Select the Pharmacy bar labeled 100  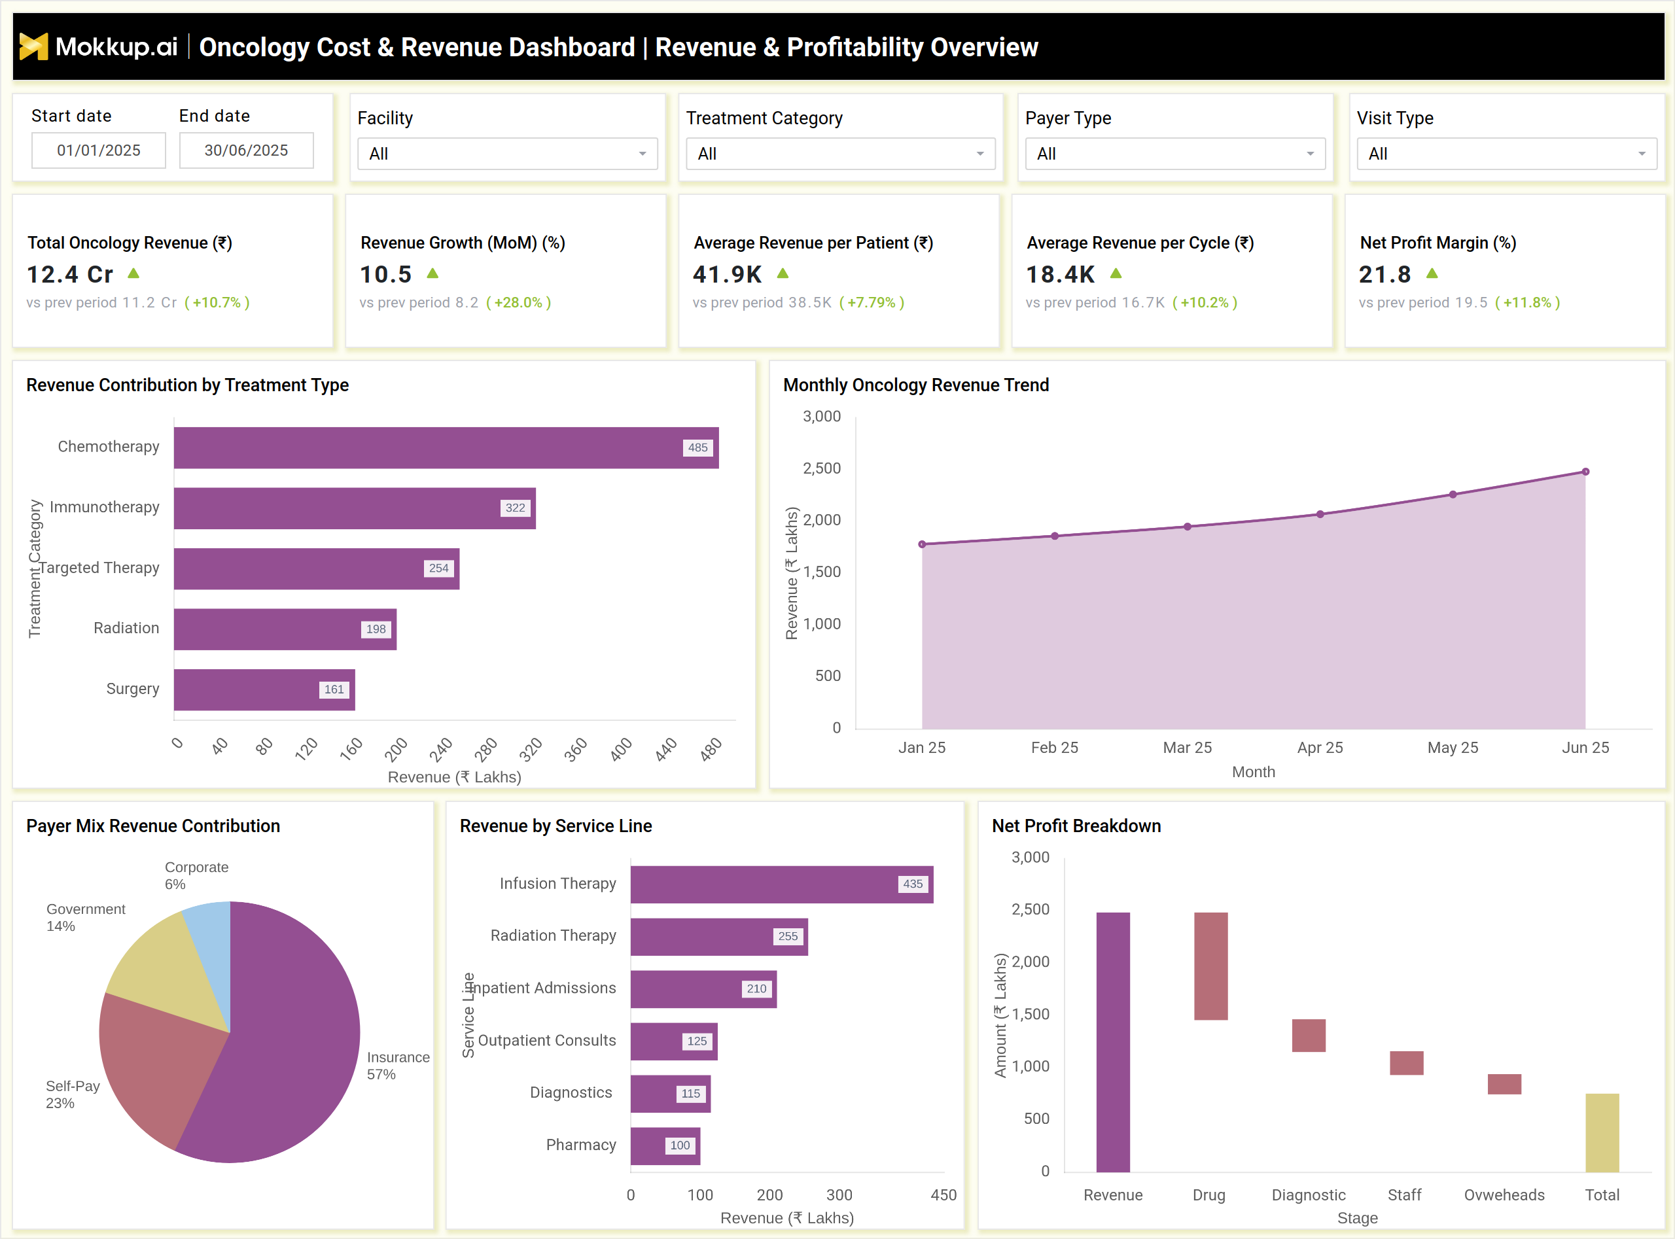point(665,1146)
